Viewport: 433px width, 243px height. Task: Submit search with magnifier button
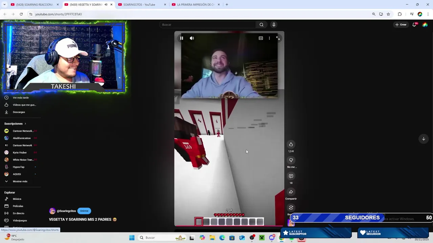(x=261, y=25)
